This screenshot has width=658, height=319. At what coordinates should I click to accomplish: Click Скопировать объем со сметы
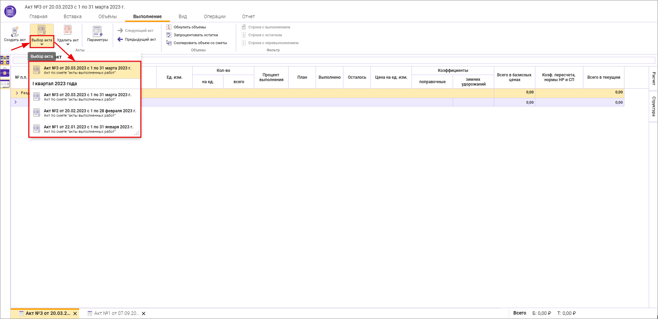[200, 43]
